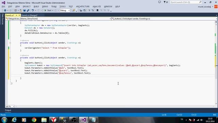
Task: Open the TOOLS menu
Action: pyautogui.click(x=62, y=6)
